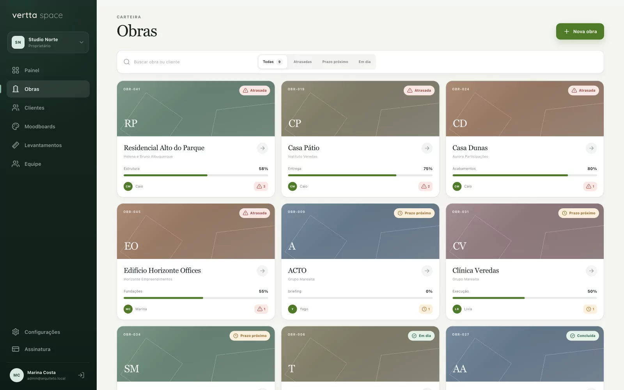Open the Painel dashboard icon

click(x=16, y=70)
